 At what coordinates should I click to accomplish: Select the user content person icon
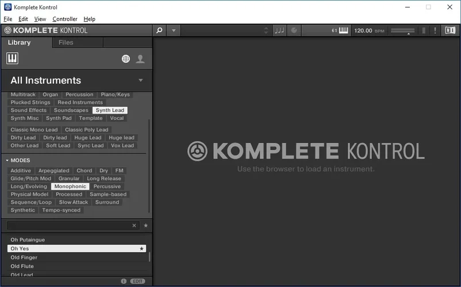(140, 59)
